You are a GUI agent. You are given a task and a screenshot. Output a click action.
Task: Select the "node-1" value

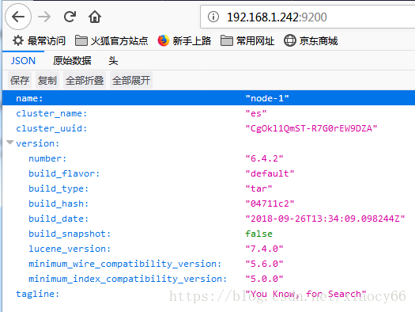coord(267,98)
